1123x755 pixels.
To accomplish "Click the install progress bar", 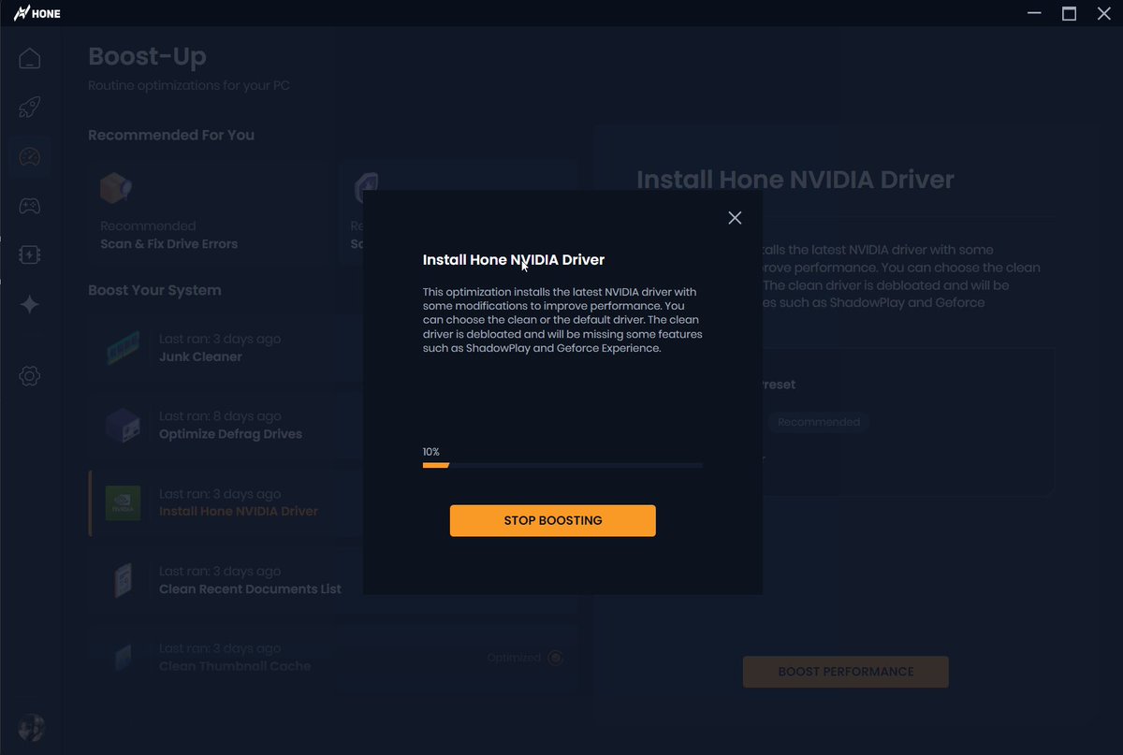I will tap(562, 465).
